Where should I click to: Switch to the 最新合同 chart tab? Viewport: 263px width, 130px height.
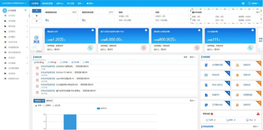pos(50,101)
